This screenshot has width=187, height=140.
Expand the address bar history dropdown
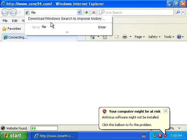tap(79, 12)
